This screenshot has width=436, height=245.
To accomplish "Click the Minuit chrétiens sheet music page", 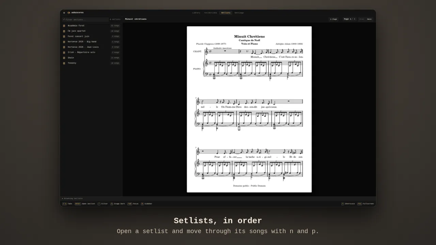I will pyautogui.click(x=249, y=109).
